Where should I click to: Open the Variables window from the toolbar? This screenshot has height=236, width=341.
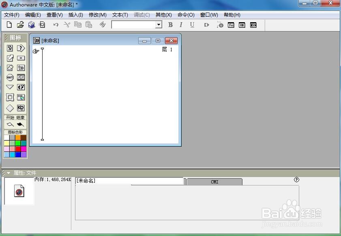coord(242,25)
